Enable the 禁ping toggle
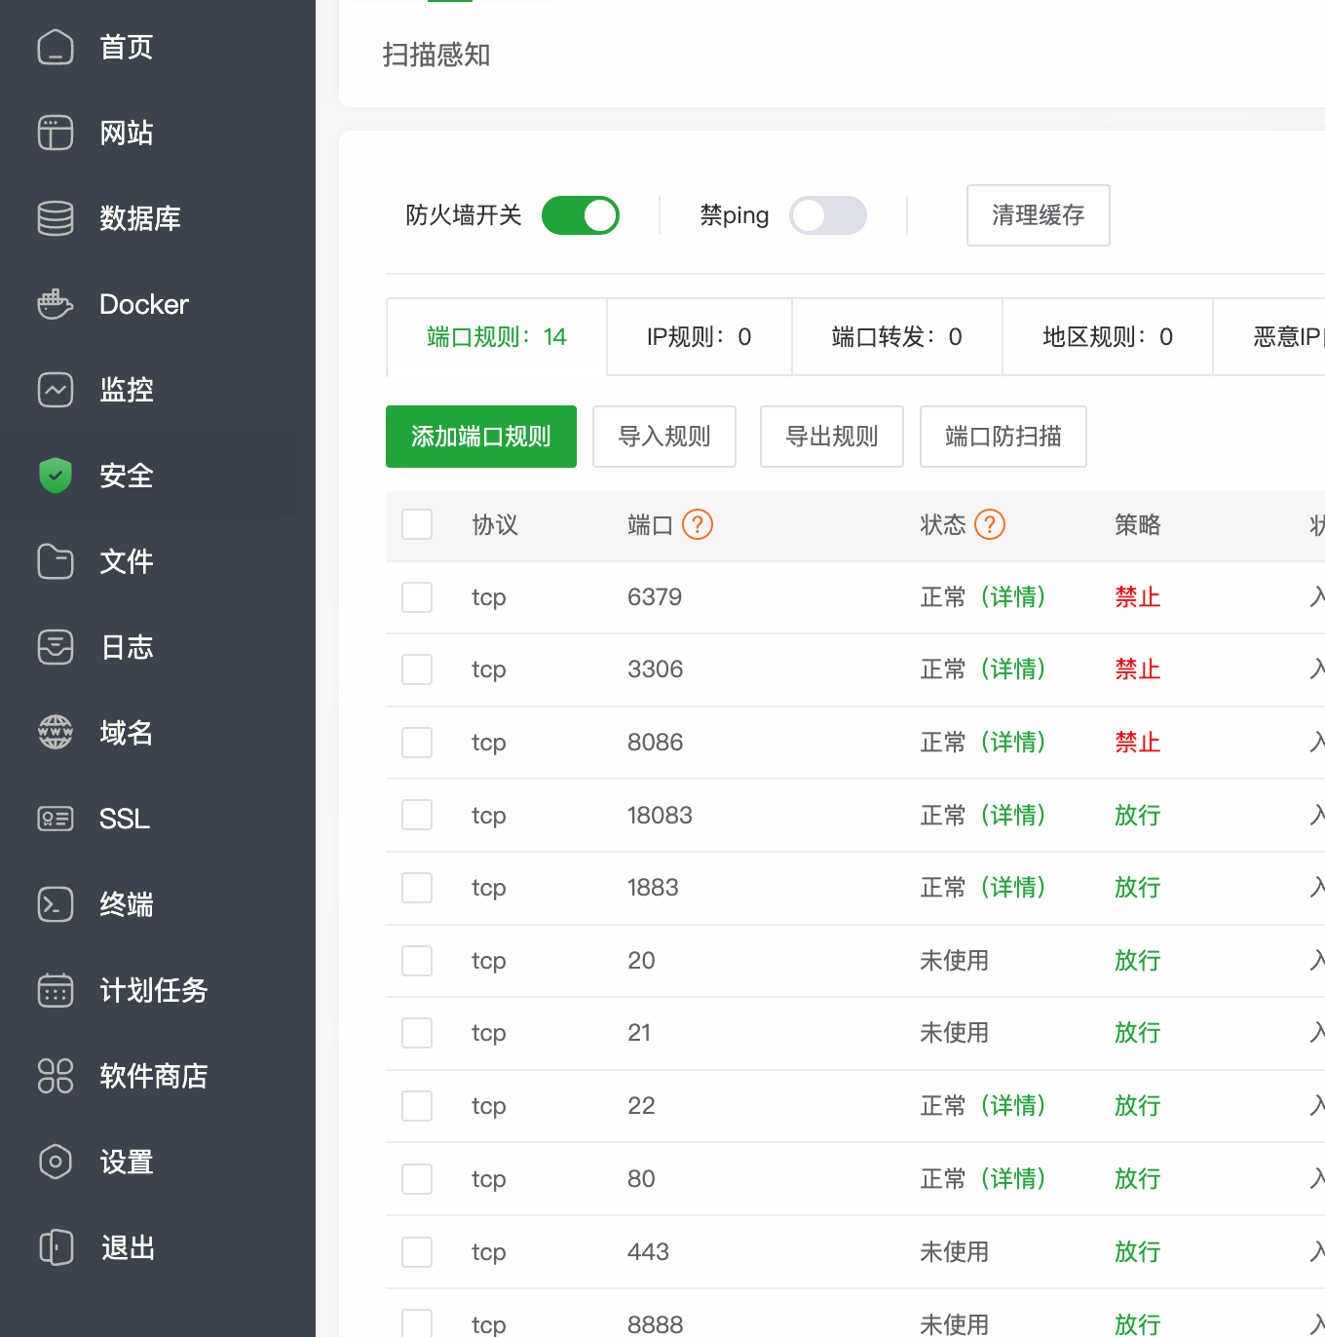1325x1337 pixels. tap(828, 215)
